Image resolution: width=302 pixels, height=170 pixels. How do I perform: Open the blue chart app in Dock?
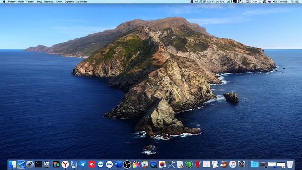tap(21, 164)
